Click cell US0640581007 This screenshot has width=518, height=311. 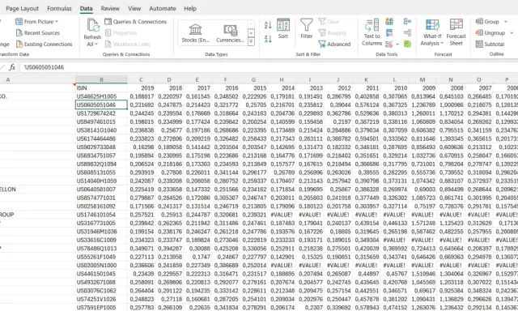point(101,190)
